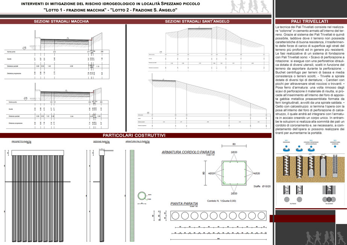The width and height of the screenshot is (347, 245).
Task: Click the Armatura Cordolo Paratia title
Action: pyautogui.click(x=188, y=152)
